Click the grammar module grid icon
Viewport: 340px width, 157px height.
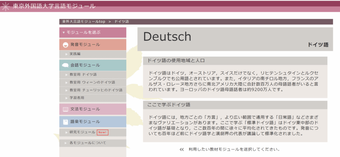(65, 109)
